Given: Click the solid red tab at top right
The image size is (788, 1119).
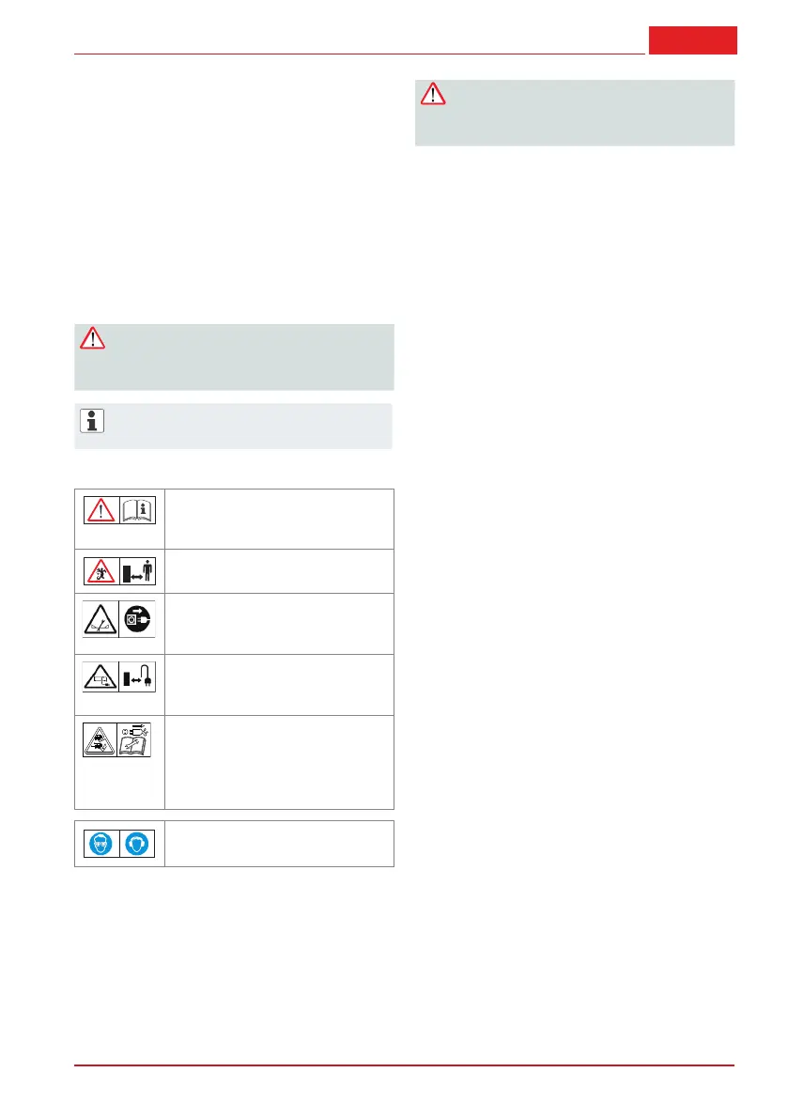Looking at the screenshot, I should pos(692,40).
